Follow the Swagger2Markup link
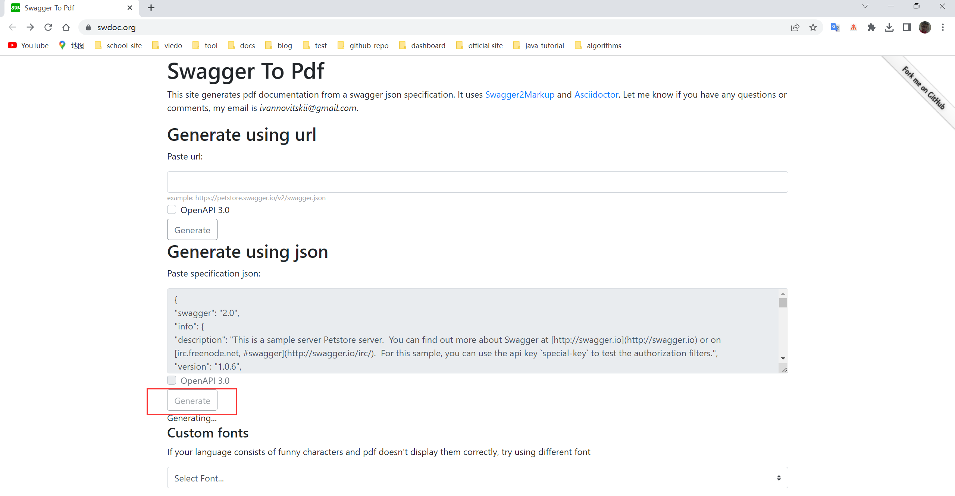Screen dimensions: 955x496 tap(520, 95)
